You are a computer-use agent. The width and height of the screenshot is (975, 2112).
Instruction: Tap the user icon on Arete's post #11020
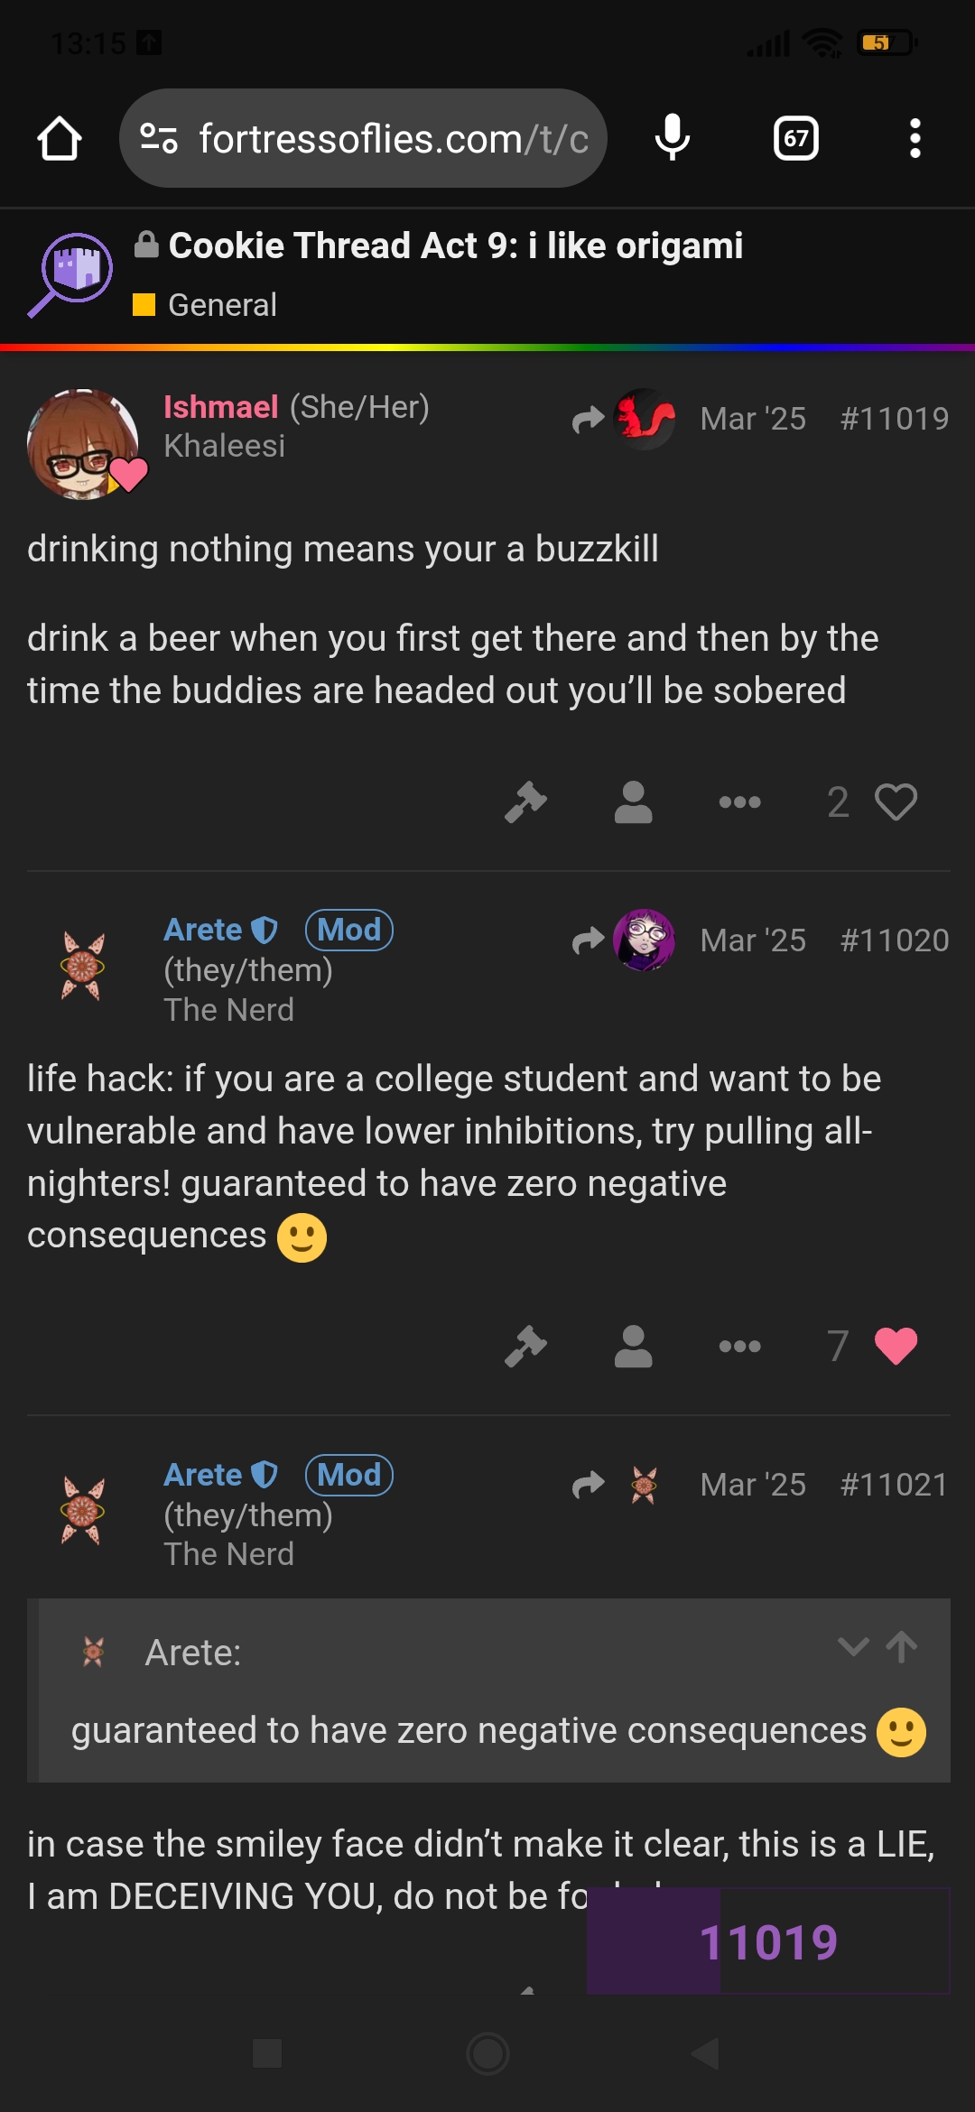click(x=633, y=1347)
